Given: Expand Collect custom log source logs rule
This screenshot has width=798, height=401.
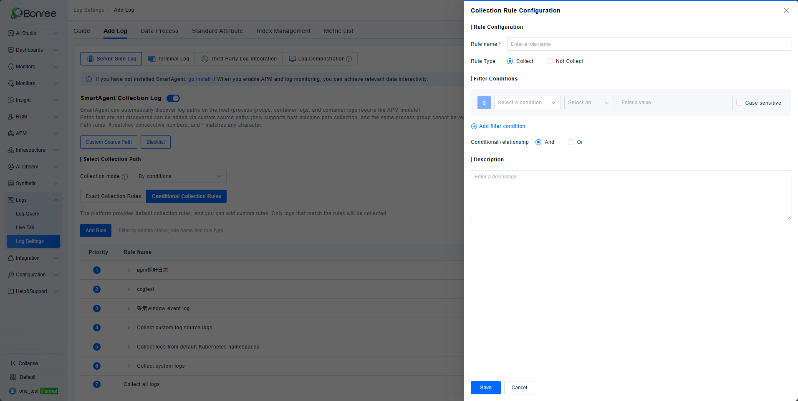Looking at the screenshot, I should 129,328.
